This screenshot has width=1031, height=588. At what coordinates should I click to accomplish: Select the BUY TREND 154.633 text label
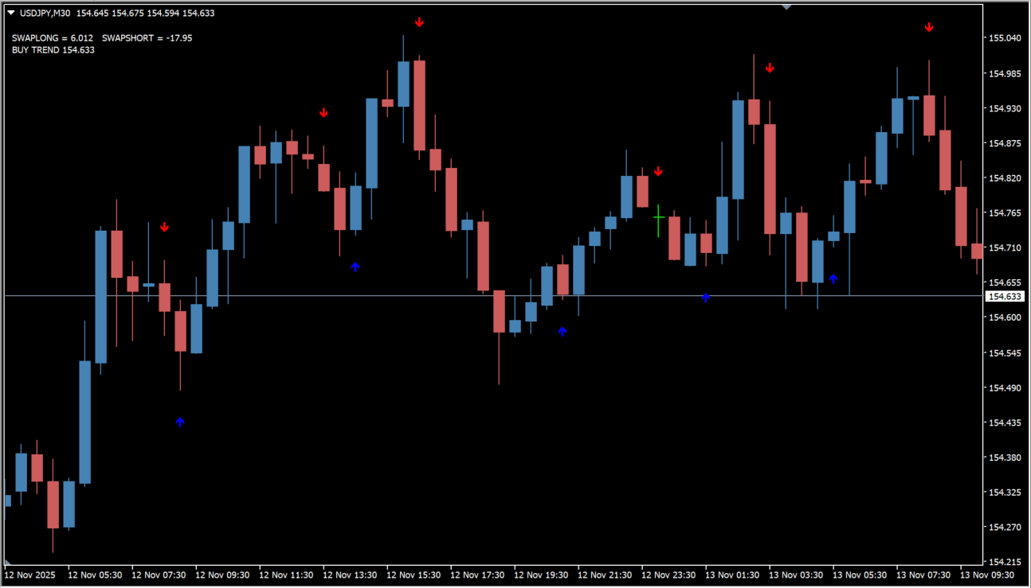pos(53,50)
